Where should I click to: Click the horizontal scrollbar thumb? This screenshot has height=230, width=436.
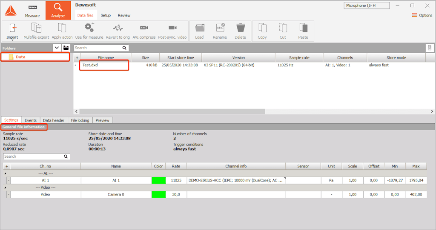pos(172,111)
